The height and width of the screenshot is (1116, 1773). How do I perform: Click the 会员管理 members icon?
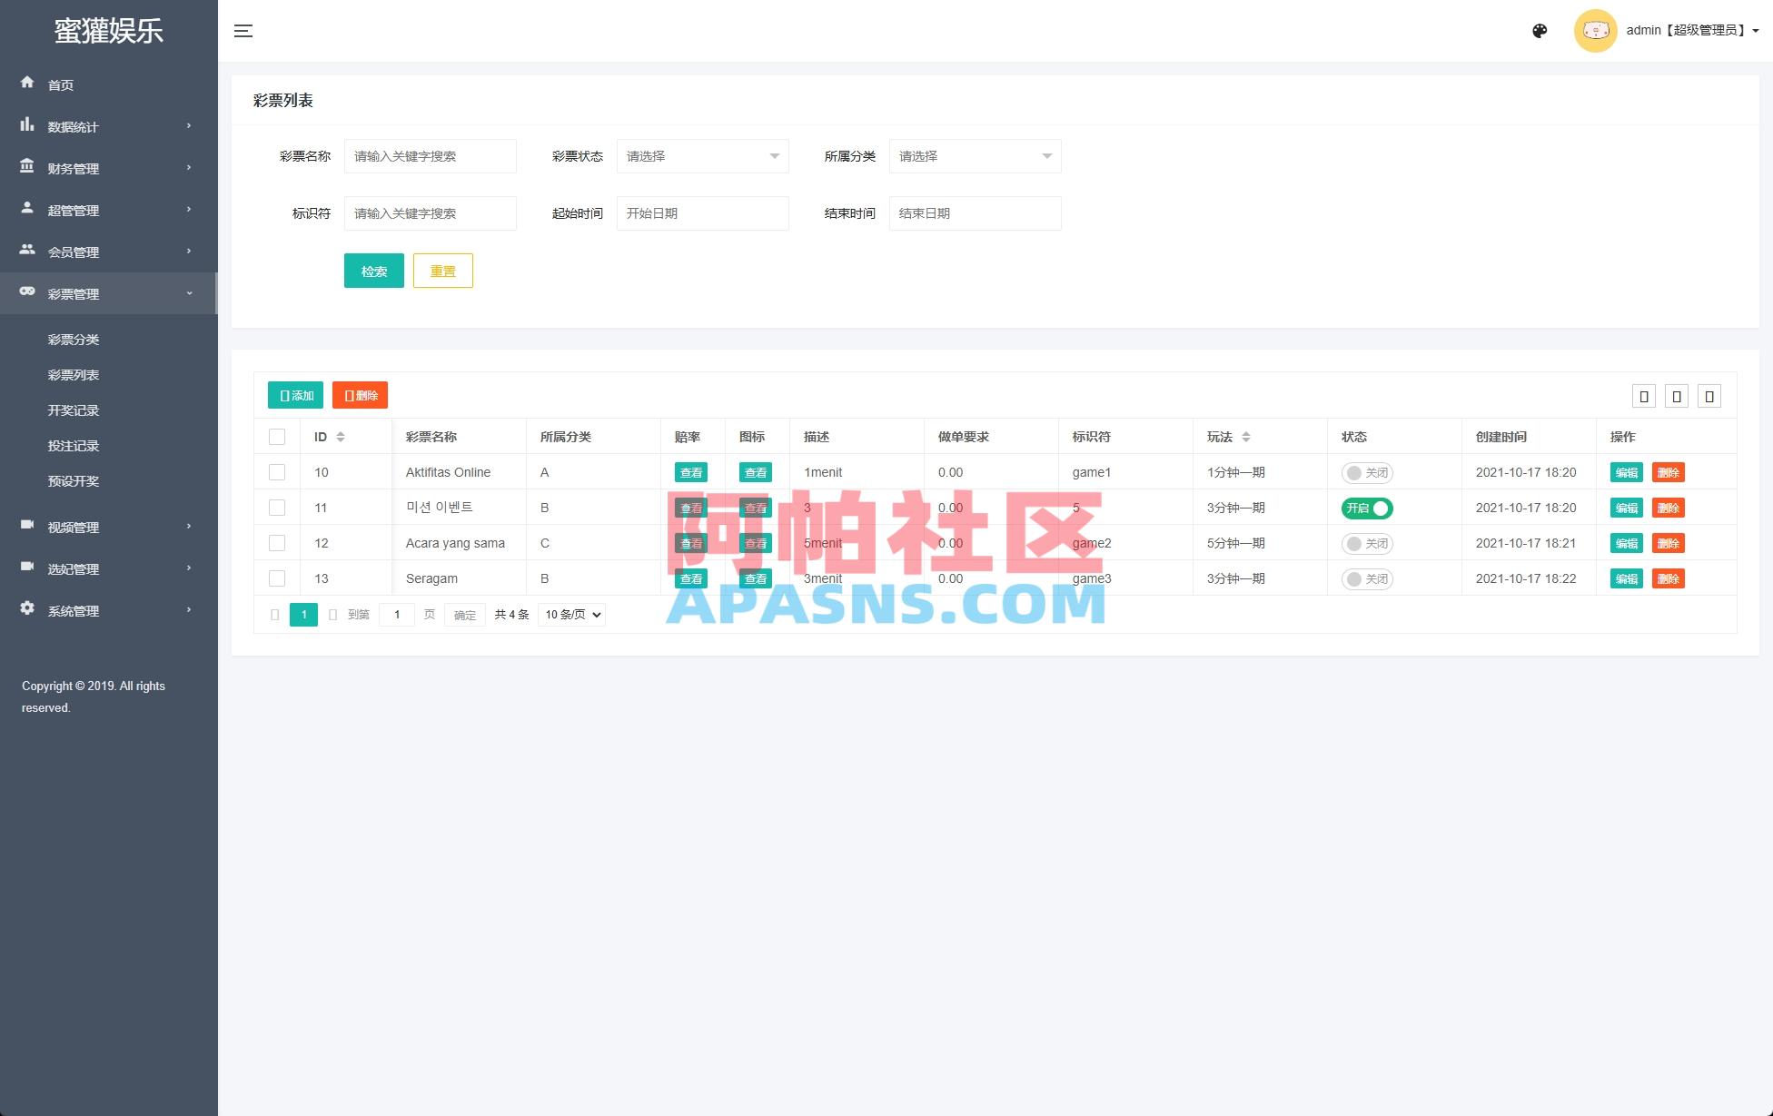[x=27, y=252]
